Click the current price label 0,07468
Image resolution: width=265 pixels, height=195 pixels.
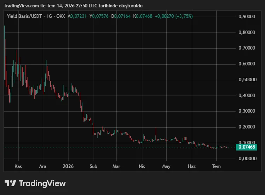click(x=246, y=147)
